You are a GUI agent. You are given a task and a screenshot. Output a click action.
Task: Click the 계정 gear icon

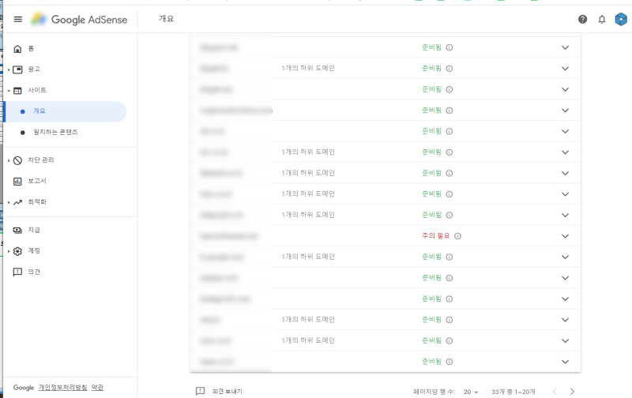(x=17, y=251)
